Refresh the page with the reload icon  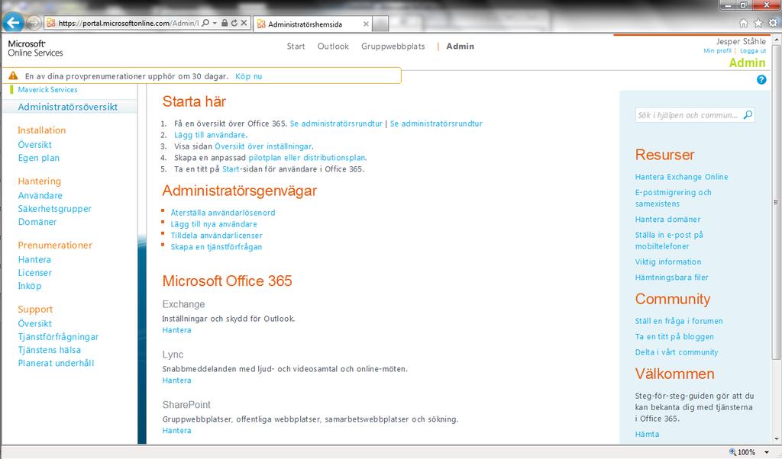[x=234, y=23]
